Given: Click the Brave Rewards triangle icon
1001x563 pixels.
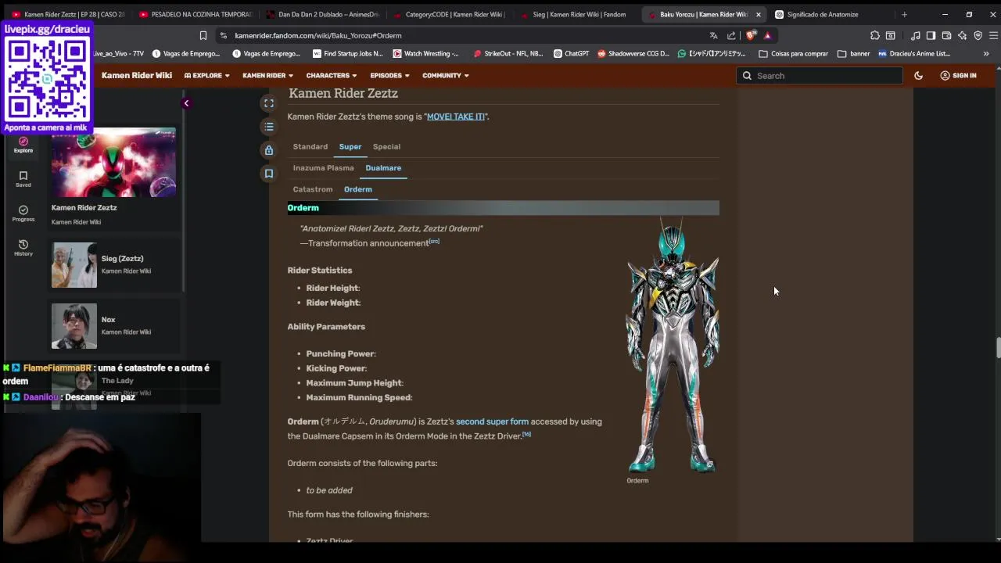Looking at the screenshot, I should pos(768,36).
